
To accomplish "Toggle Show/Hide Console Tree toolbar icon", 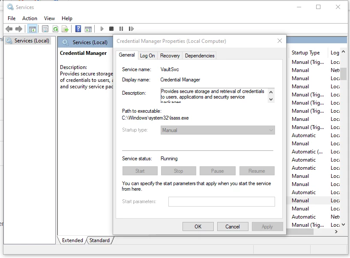I will (x=33, y=29).
